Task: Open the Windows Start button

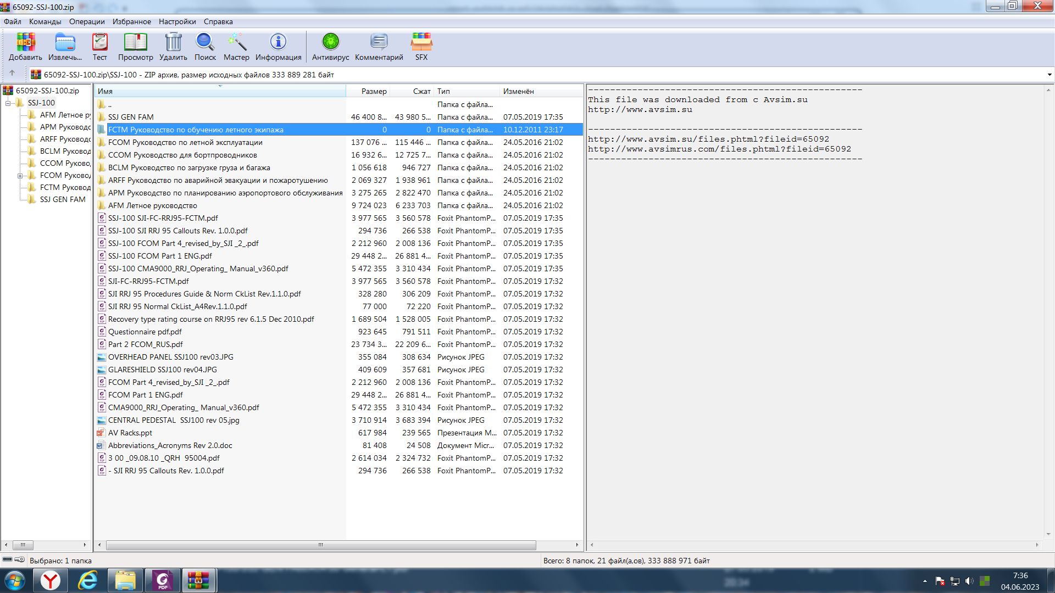Action: pos(15,580)
